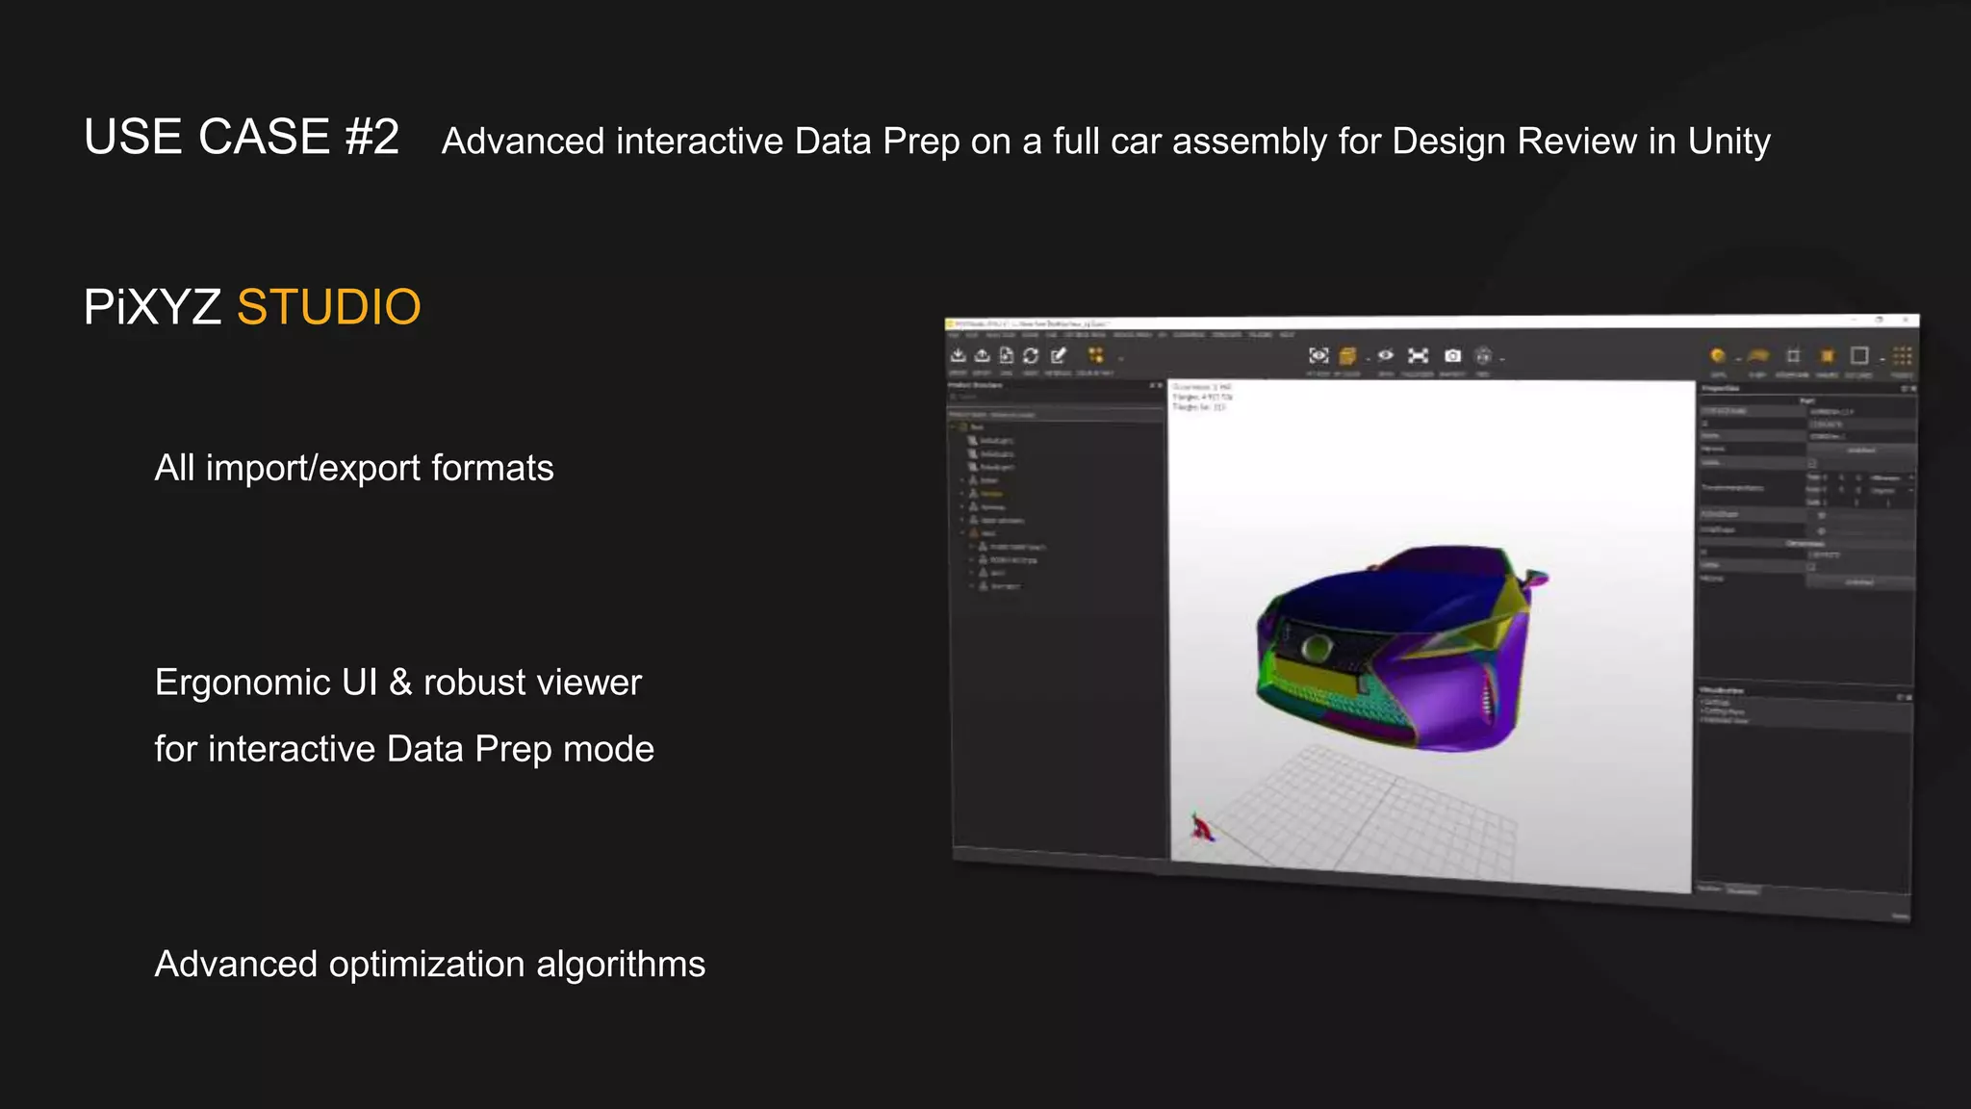
Task: Open the dropdown arrow beside the orange cube icon
Action: [1368, 359]
